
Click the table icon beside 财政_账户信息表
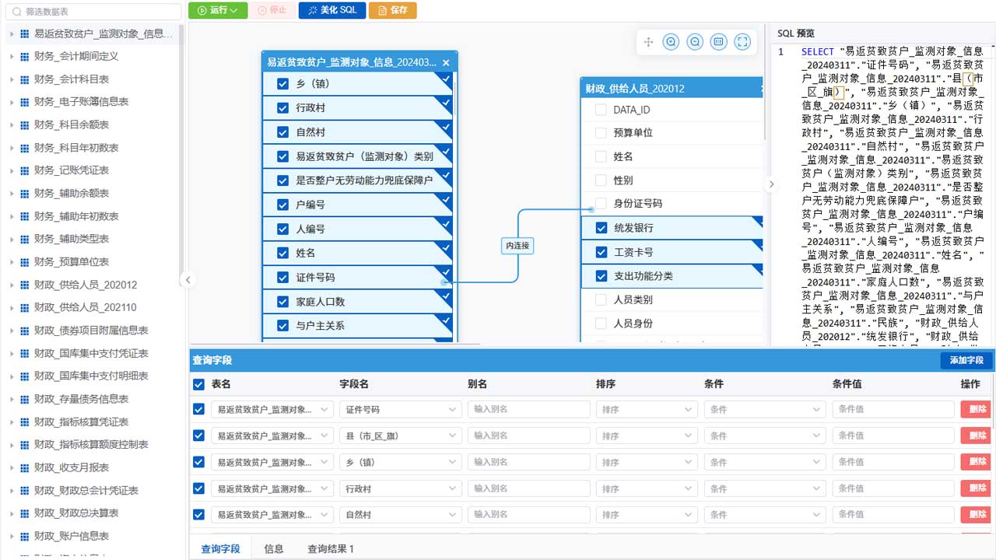coord(25,536)
